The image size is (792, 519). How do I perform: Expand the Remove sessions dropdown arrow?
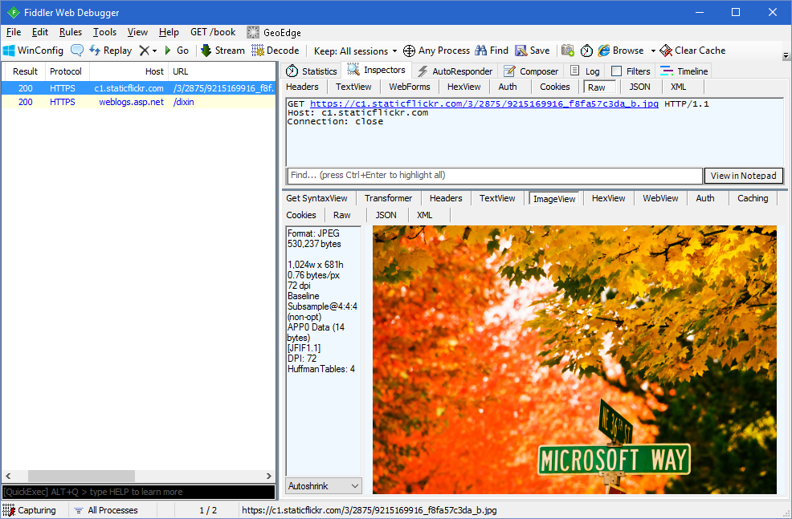(x=154, y=51)
